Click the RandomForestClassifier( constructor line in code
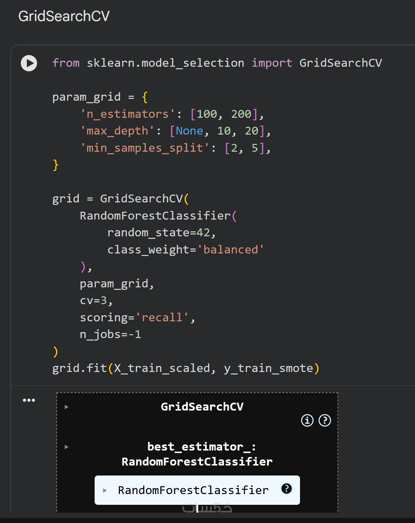 159,216
